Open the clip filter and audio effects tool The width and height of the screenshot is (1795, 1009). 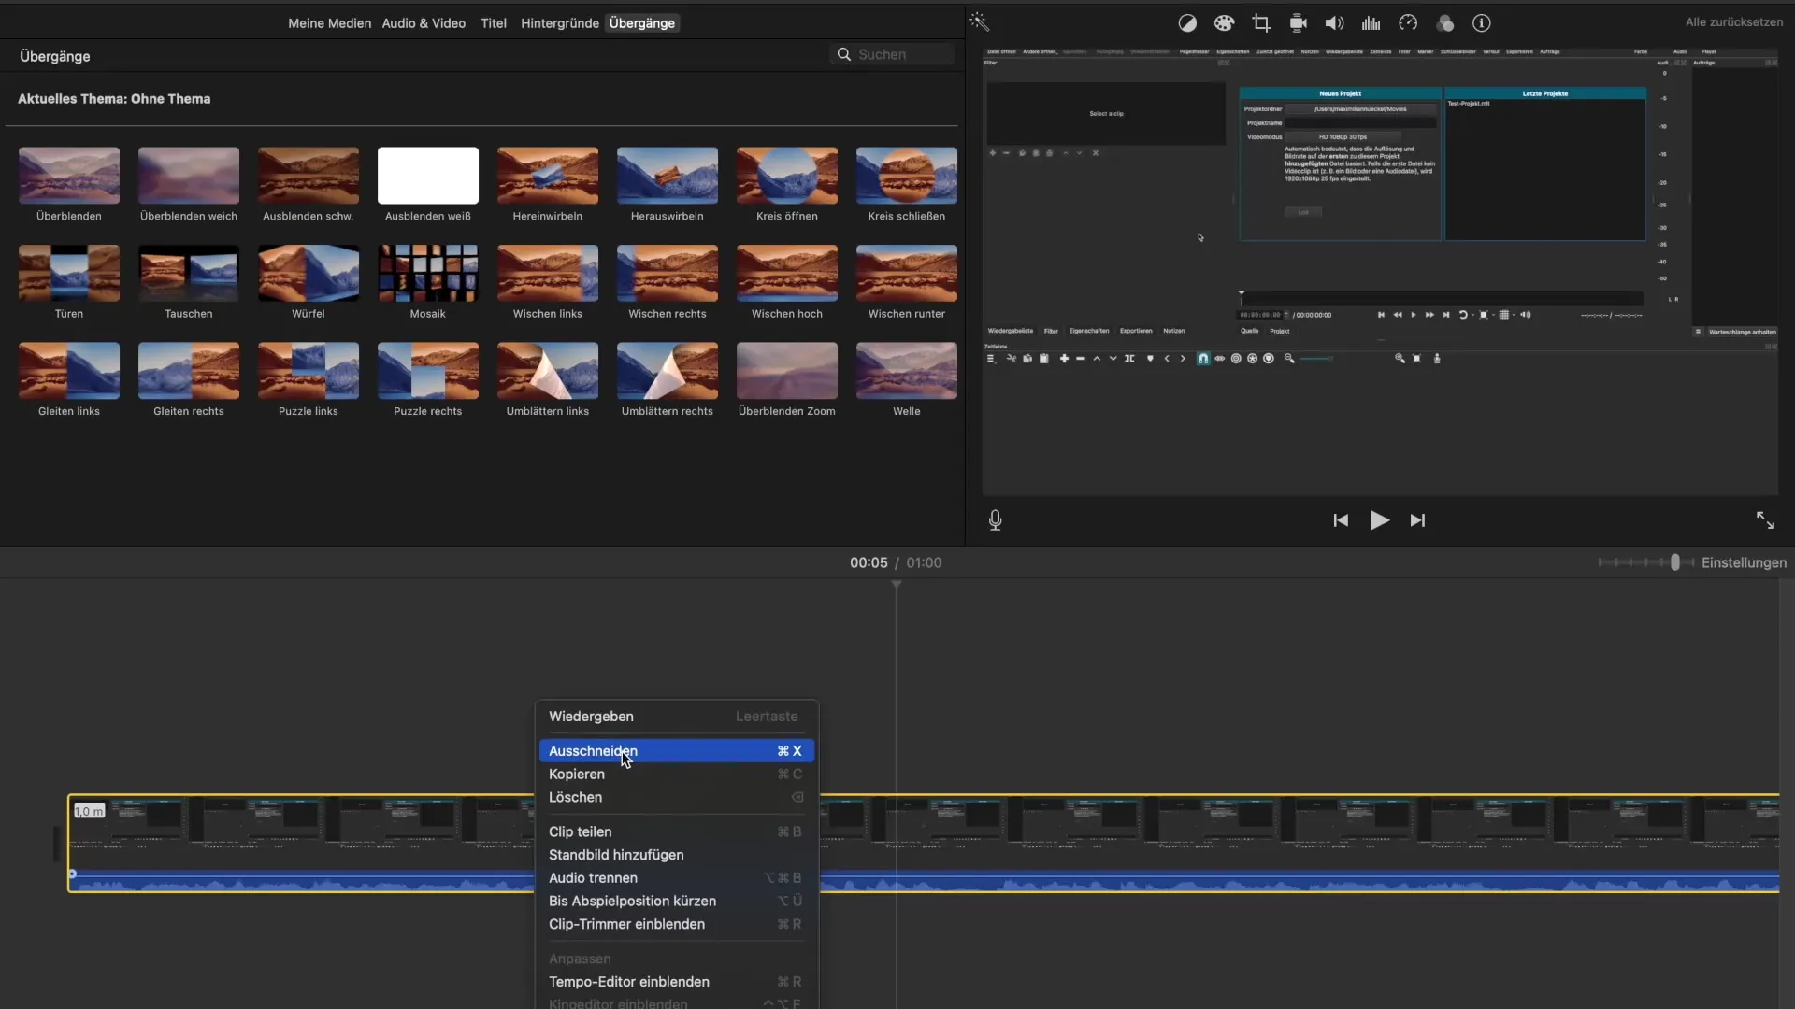click(x=1444, y=23)
